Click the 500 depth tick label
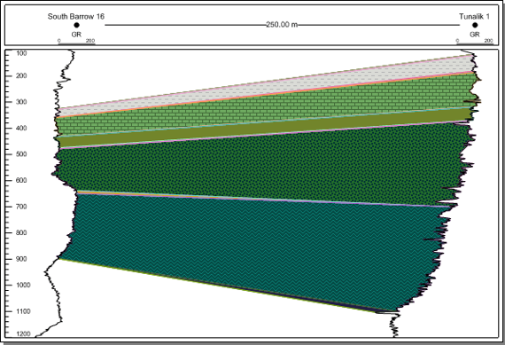This screenshot has width=505, height=345. pyautogui.click(x=21, y=154)
